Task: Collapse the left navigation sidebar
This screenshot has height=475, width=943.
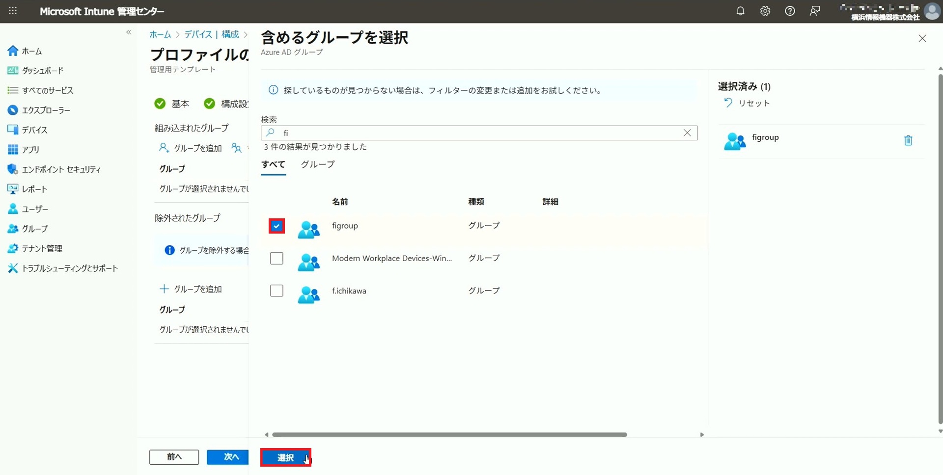Action: click(x=129, y=32)
